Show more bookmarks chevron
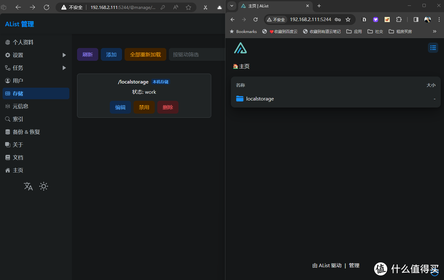444x280 pixels. (x=435, y=31)
